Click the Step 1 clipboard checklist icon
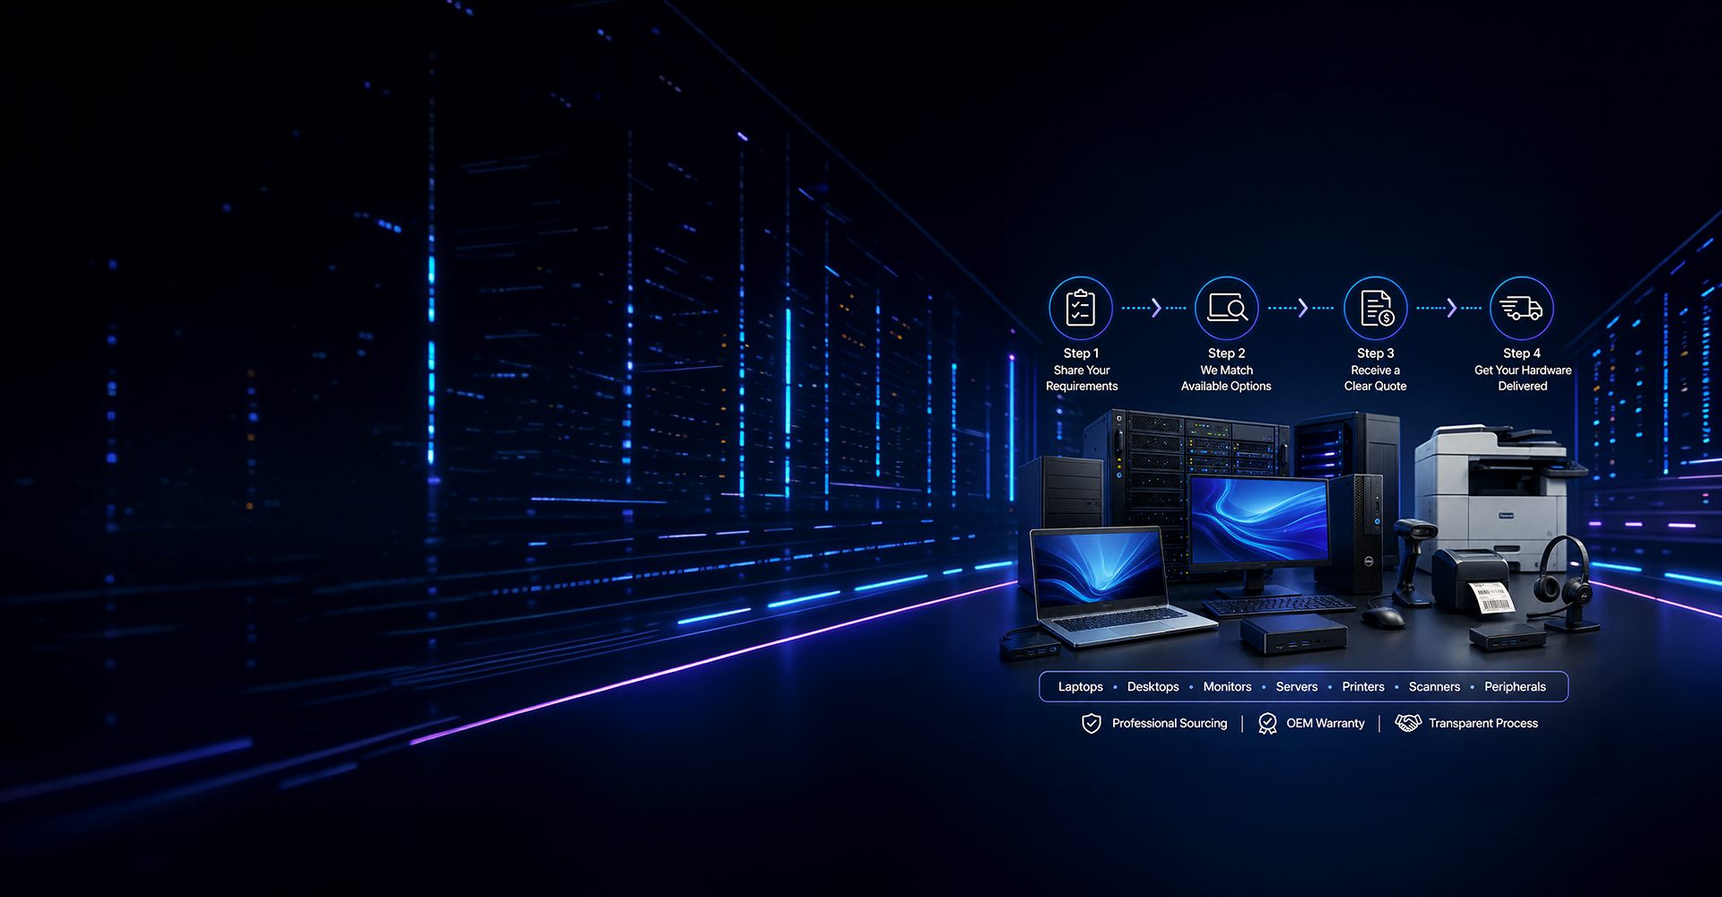 [1081, 308]
